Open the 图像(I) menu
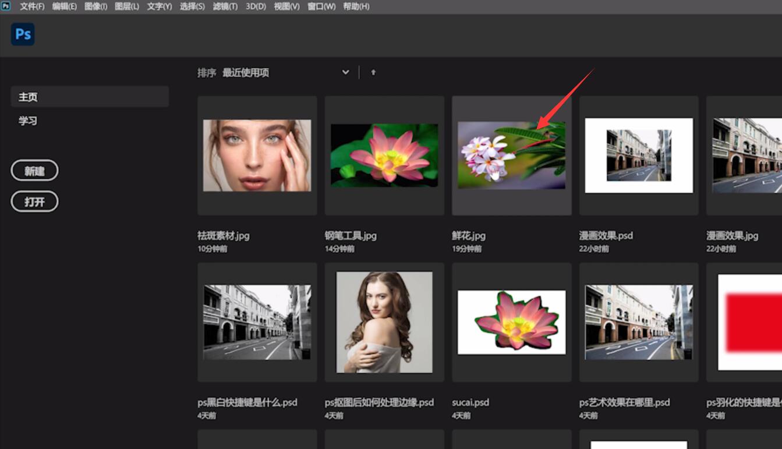The image size is (782, 449). 95,6
